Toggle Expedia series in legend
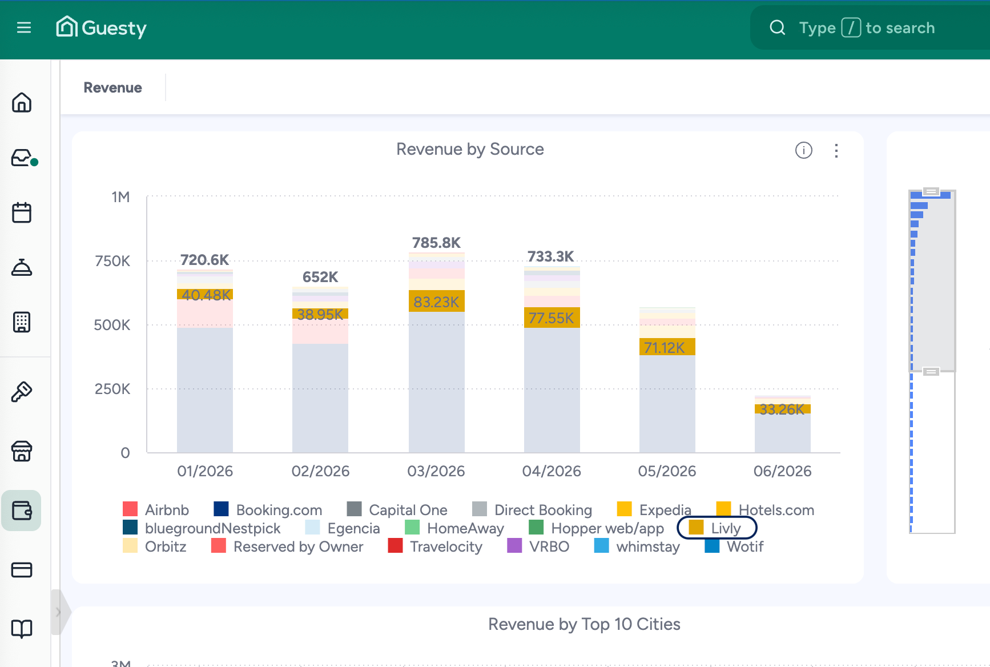This screenshot has width=990, height=667. [x=654, y=509]
